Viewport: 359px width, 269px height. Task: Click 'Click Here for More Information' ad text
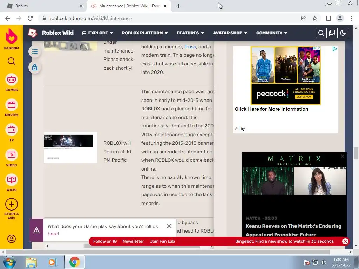(272, 109)
